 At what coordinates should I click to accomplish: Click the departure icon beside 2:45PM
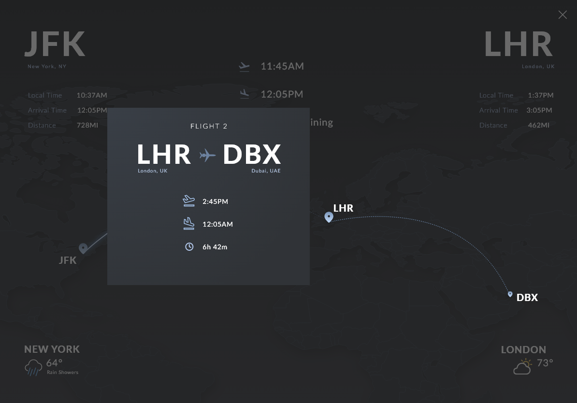coord(189,201)
